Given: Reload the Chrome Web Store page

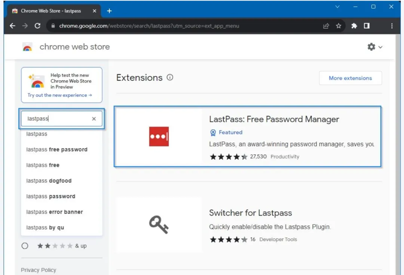Looking at the screenshot, I should coord(37,26).
